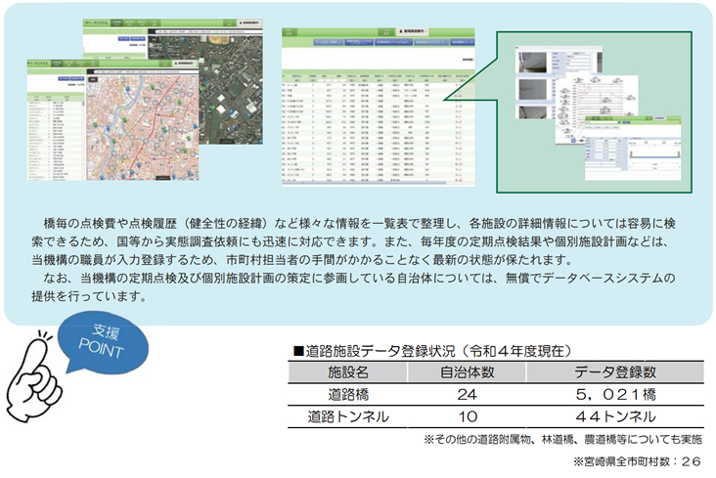Select the 道路施設データ登録状況 table heading

click(x=432, y=351)
